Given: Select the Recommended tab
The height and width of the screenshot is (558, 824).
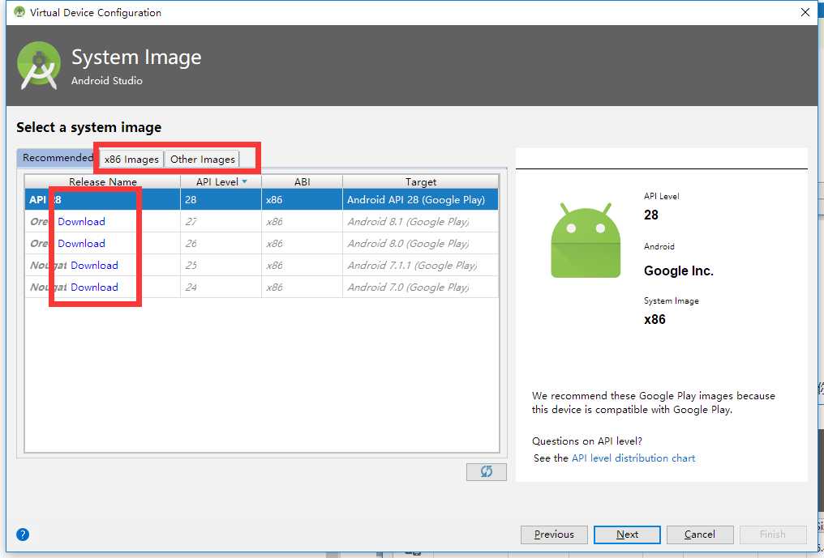Looking at the screenshot, I should click(58, 157).
